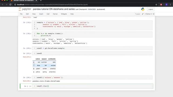Click the pencil edit mode icon

coord(143,14)
